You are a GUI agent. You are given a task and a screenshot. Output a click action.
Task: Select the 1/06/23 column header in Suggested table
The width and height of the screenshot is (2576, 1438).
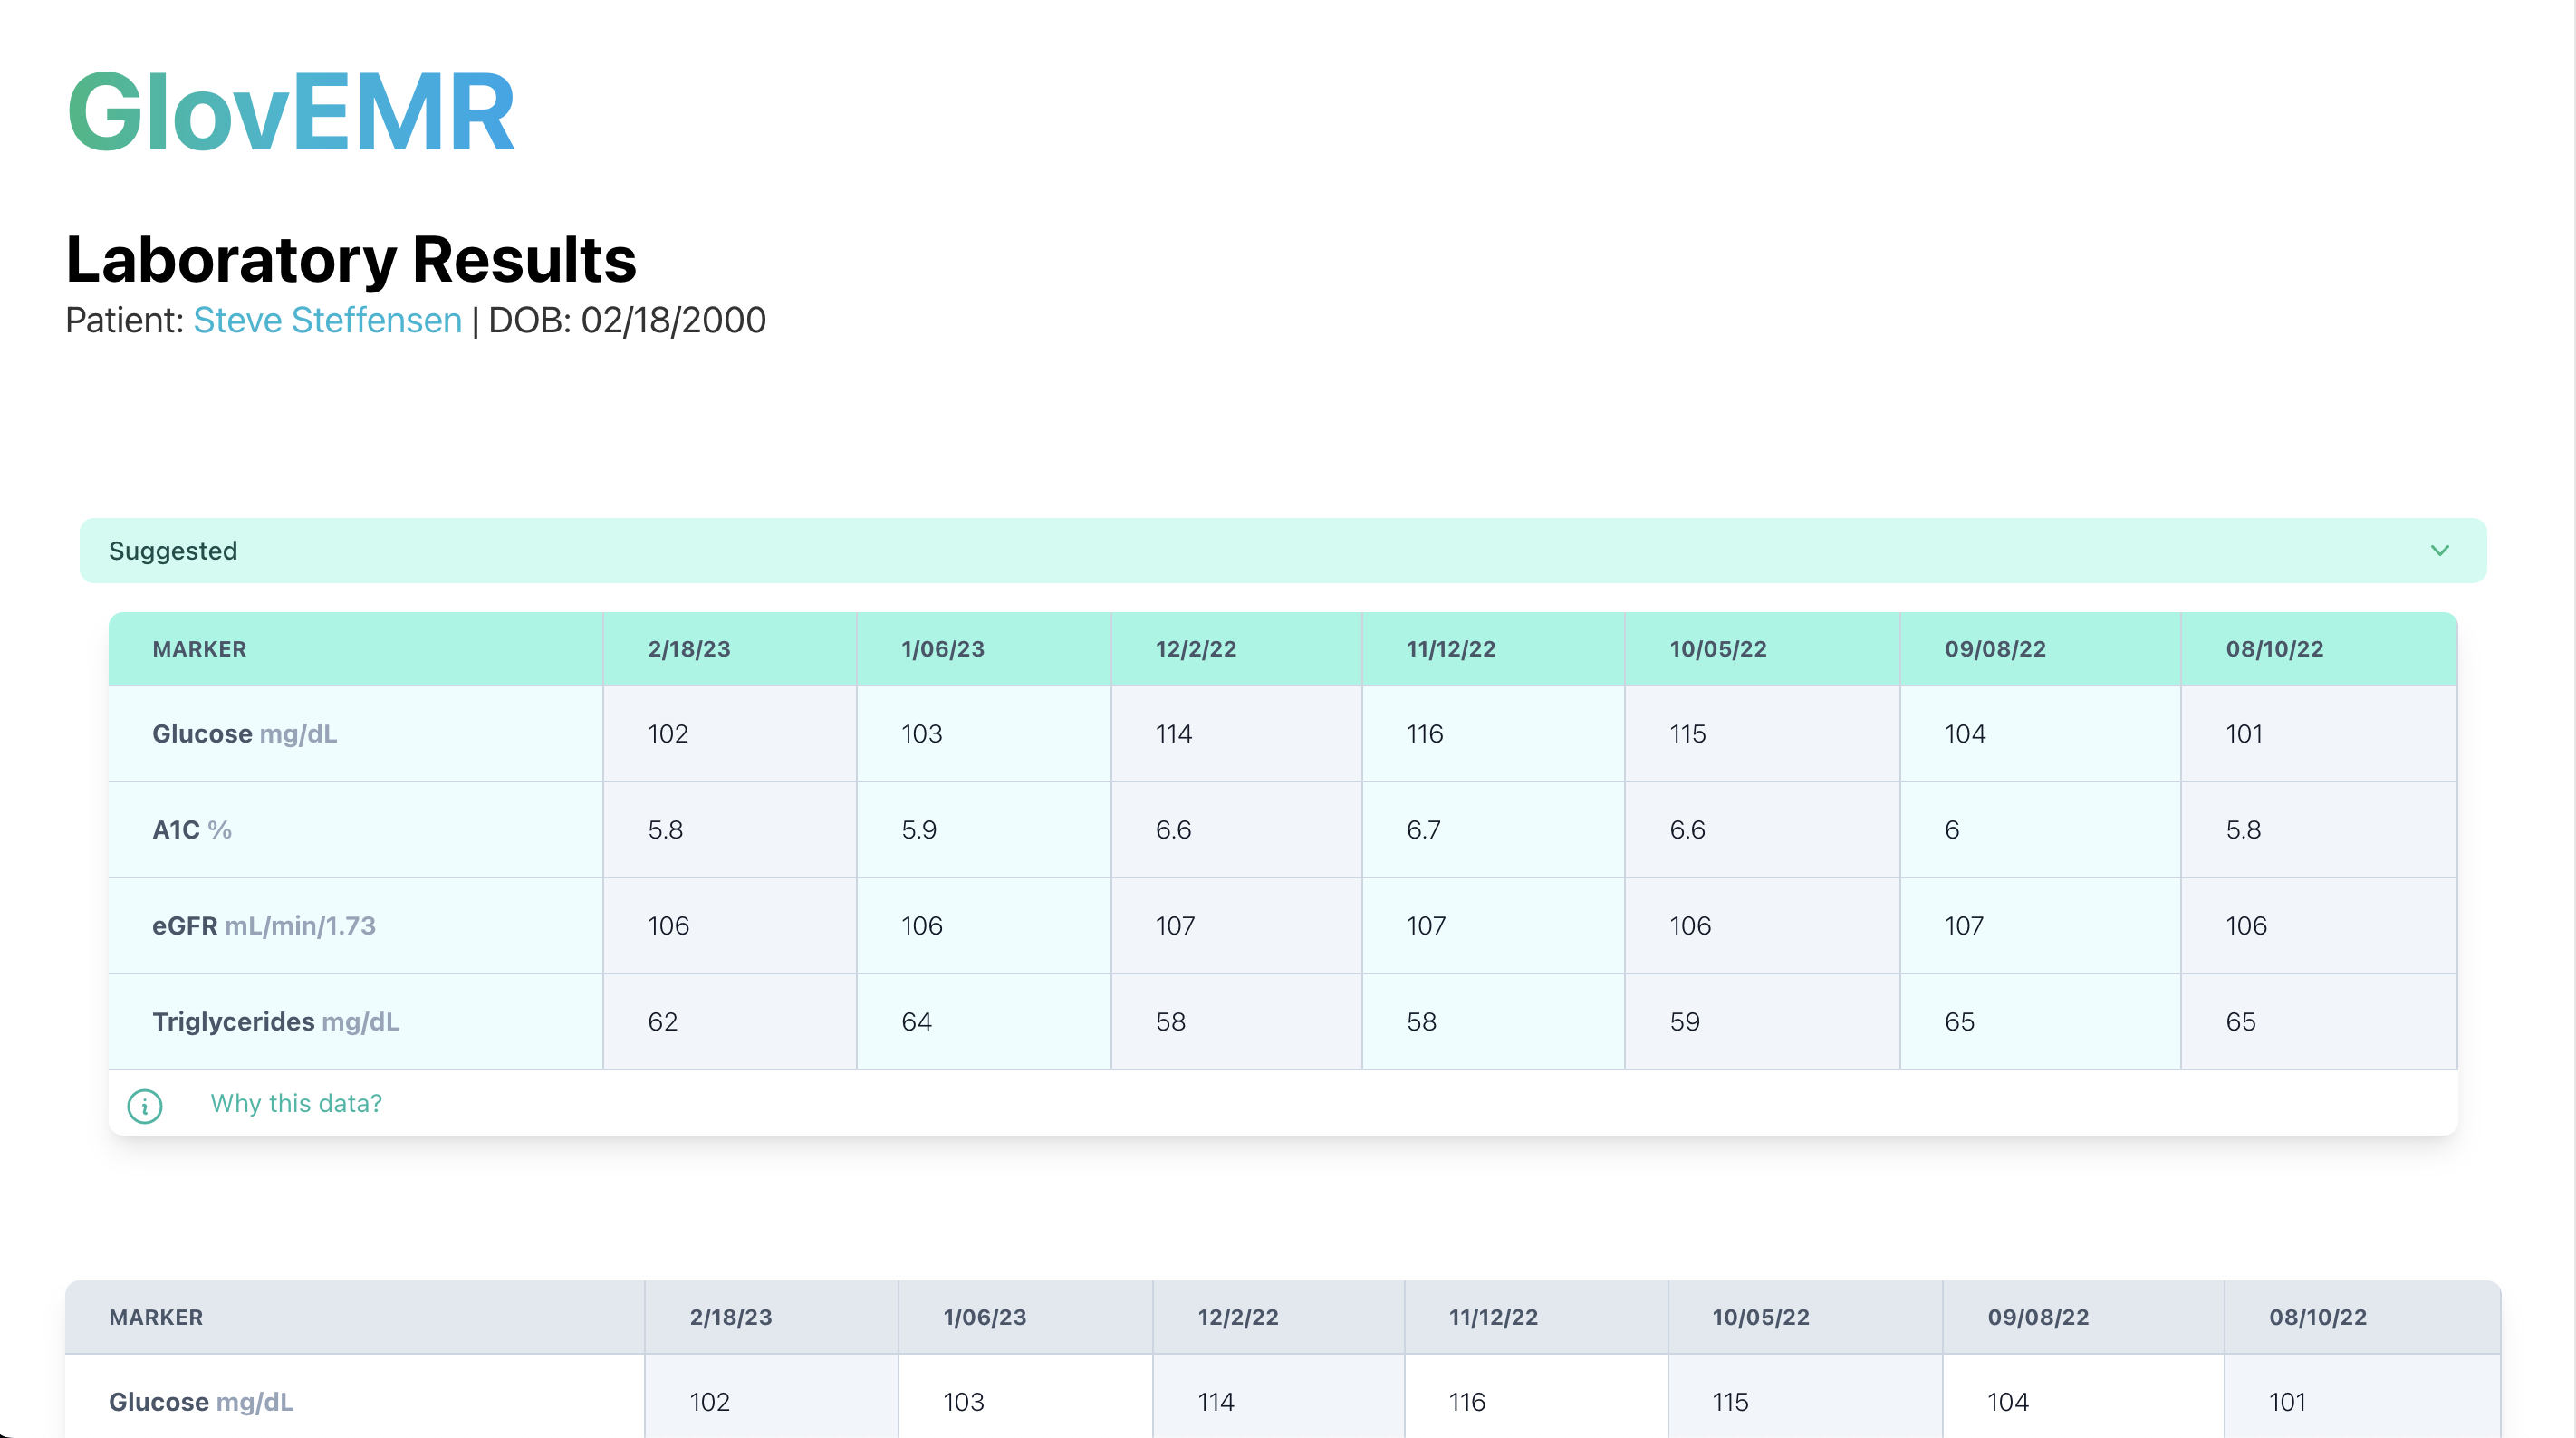pos(942,649)
